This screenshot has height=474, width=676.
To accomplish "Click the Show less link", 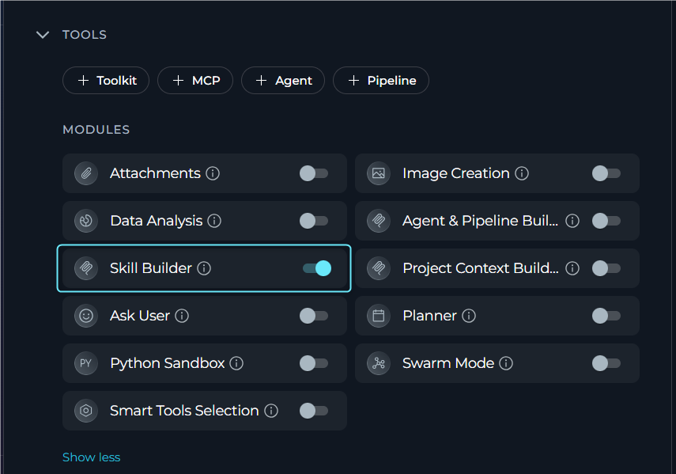I will click(92, 457).
